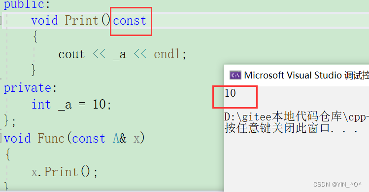
Task: Collapse the Func function outline marker
Action: tap(1, 139)
